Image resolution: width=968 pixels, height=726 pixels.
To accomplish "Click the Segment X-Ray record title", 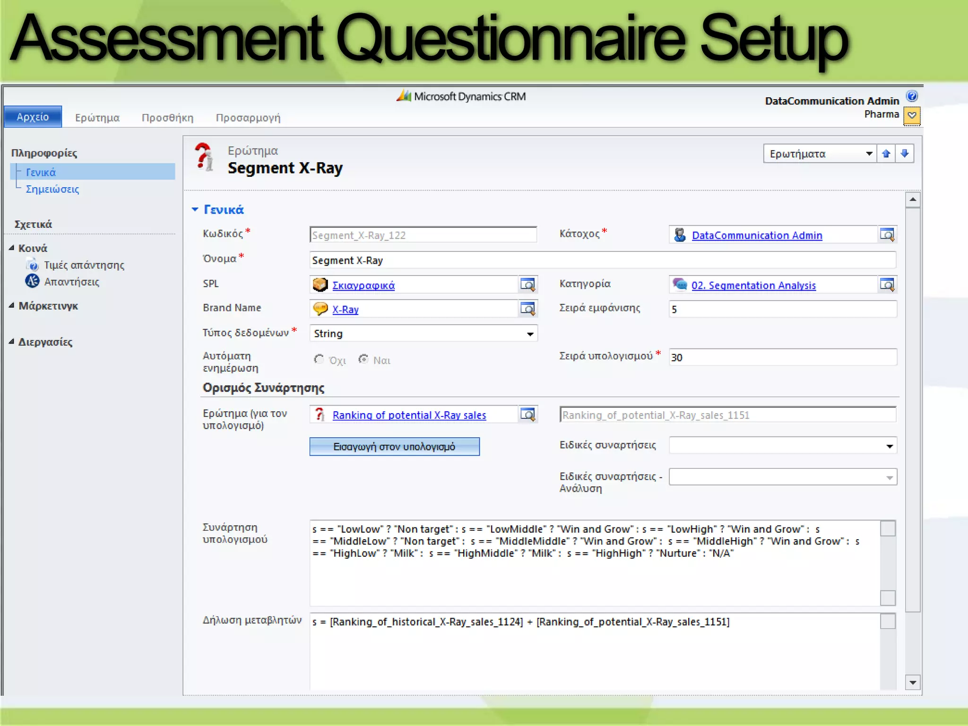I will point(285,168).
